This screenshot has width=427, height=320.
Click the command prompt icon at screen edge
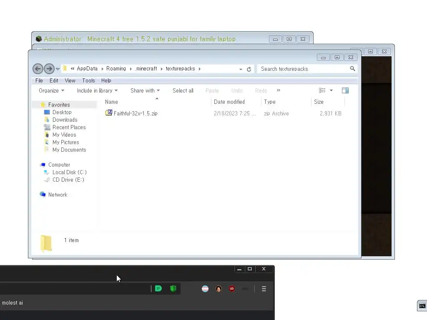click(422, 306)
